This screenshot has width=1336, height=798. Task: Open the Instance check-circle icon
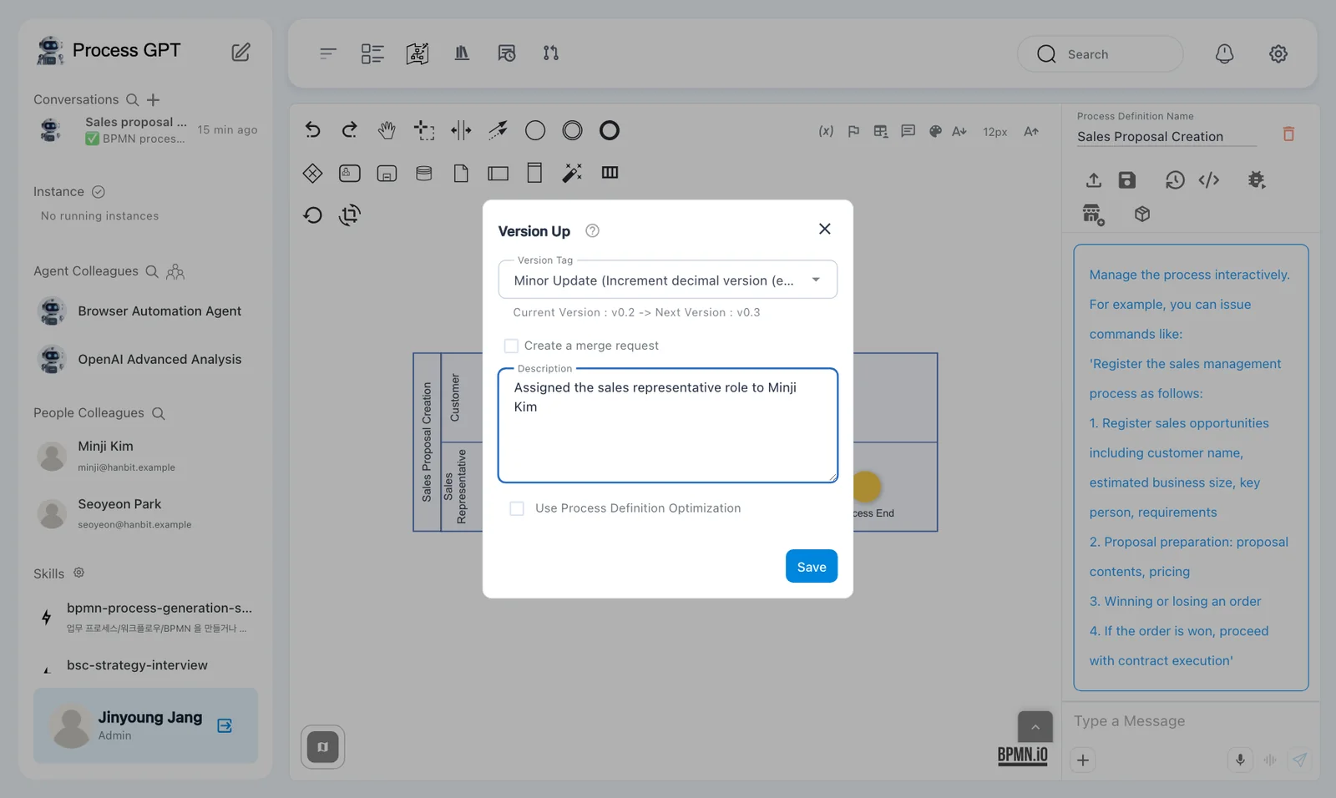click(99, 192)
